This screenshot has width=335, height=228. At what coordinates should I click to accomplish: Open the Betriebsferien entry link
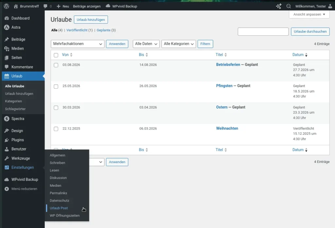tap(228, 64)
